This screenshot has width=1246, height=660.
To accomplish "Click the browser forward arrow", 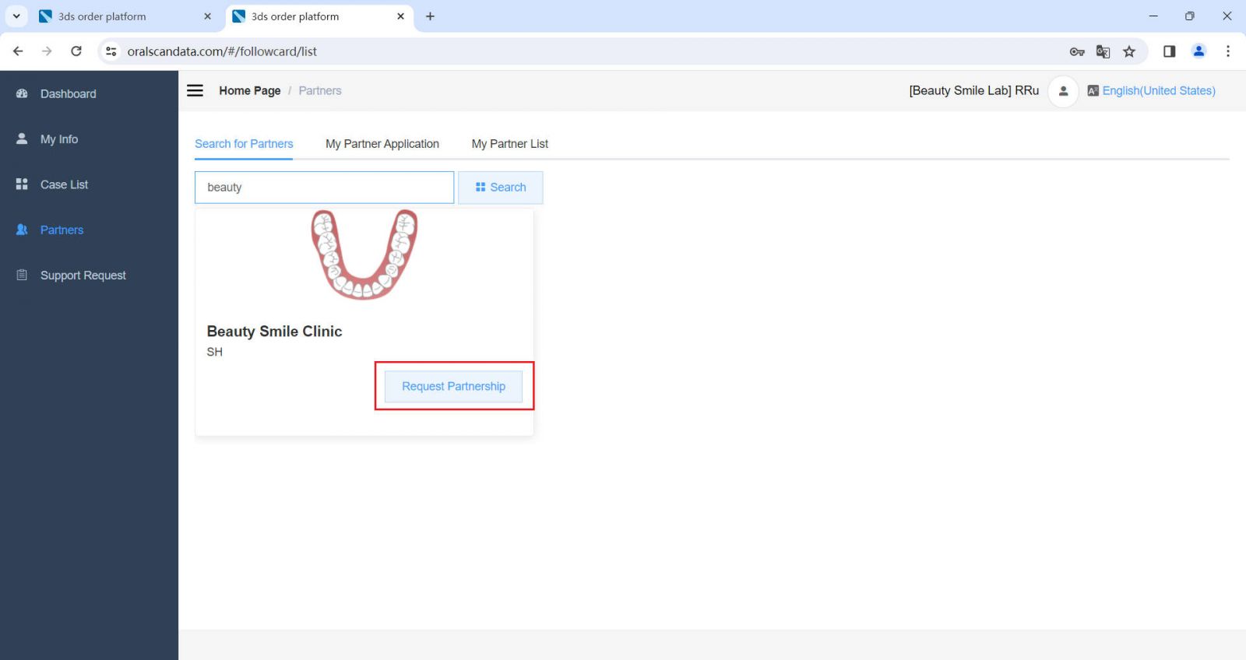I will coord(47,51).
